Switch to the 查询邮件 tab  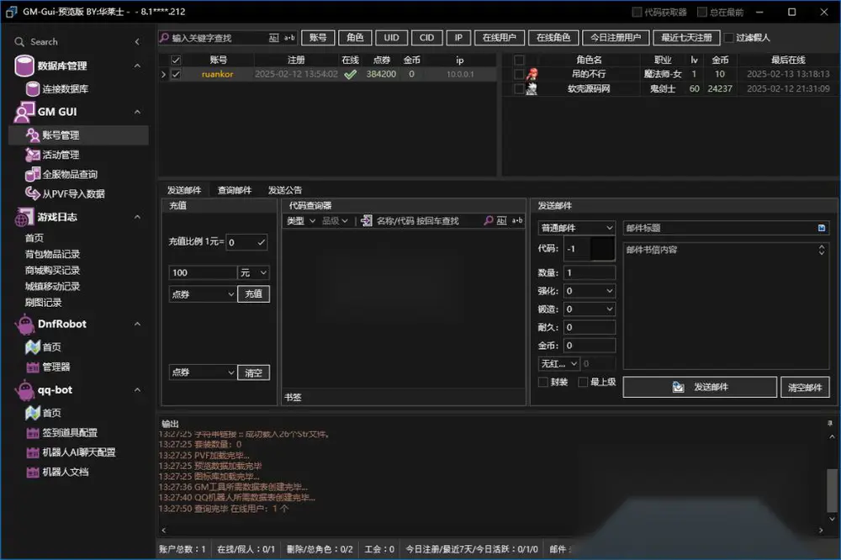235,190
